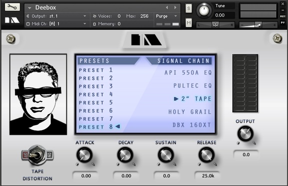Click the Attack knob
Image resolution: width=288 pixels, height=186 pixels.
coord(84,155)
